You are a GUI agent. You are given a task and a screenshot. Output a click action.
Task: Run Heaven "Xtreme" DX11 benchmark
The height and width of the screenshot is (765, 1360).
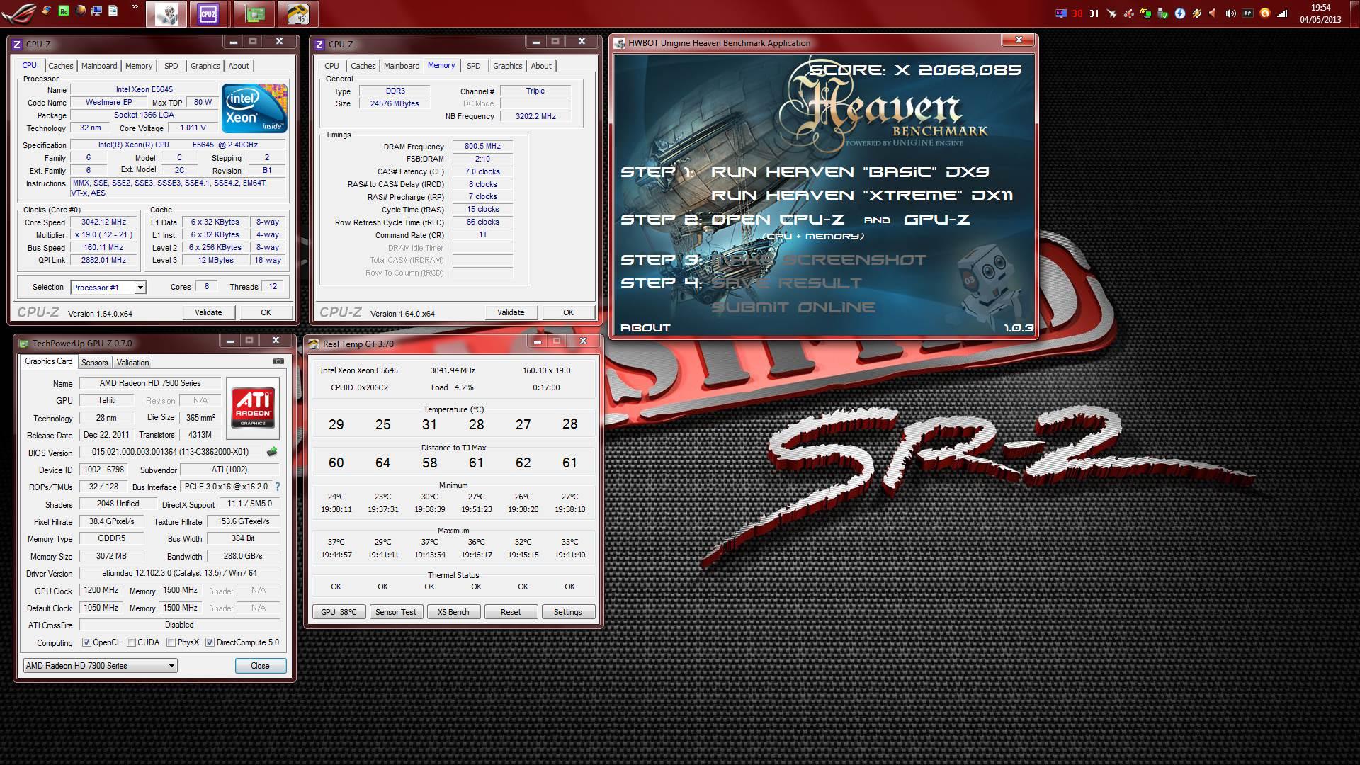tap(862, 195)
